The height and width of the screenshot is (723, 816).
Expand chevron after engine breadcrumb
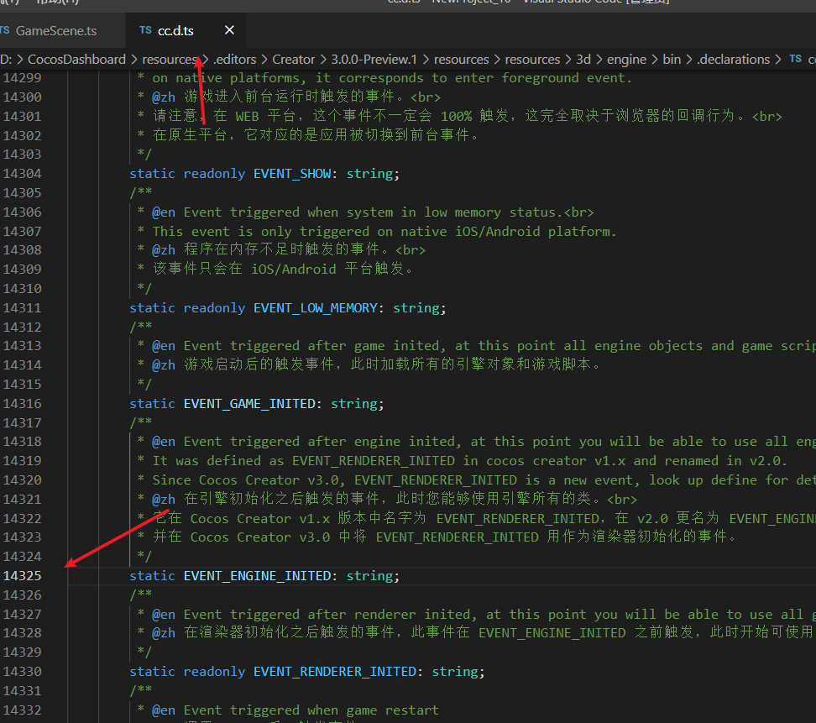(x=655, y=60)
